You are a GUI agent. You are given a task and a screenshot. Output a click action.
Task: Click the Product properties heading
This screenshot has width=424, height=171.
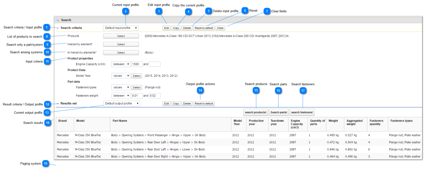[80, 58]
